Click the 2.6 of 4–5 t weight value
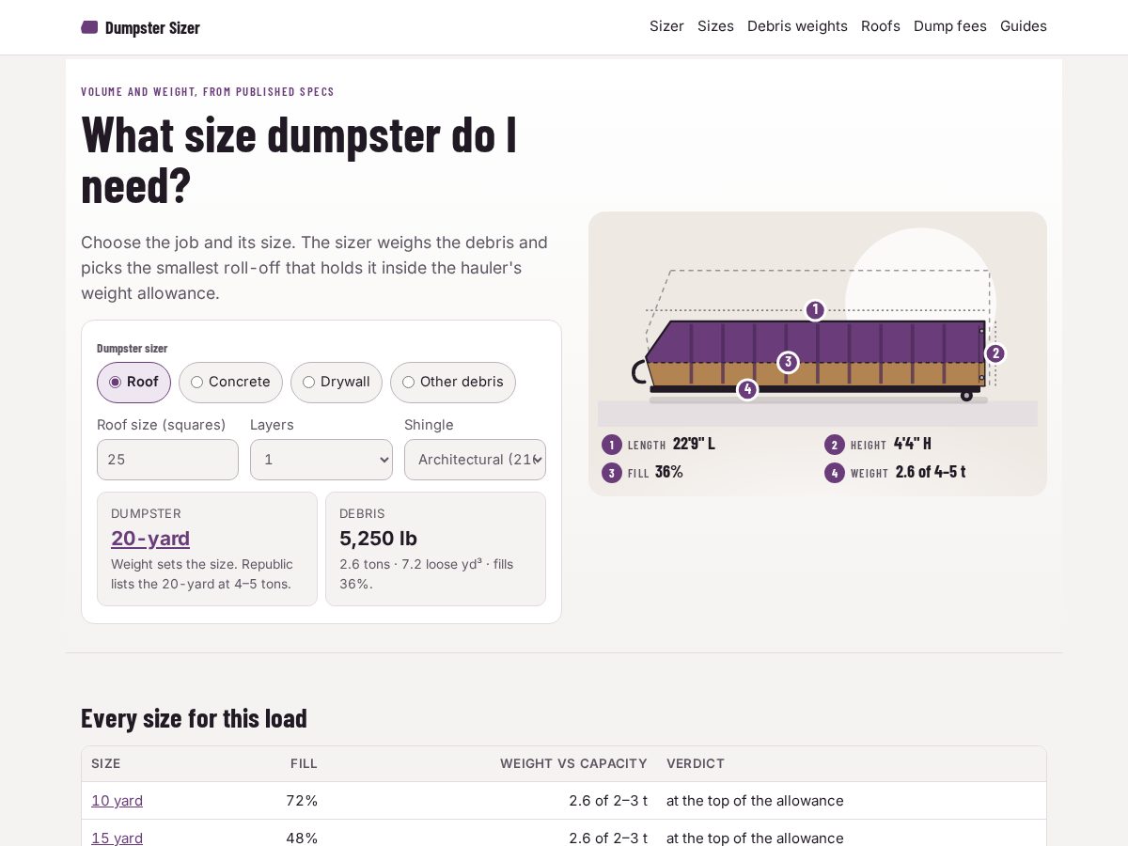The image size is (1128, 846). [931, 472]
